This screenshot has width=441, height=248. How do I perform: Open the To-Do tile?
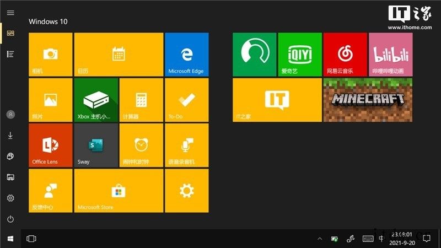click(x=187, y=100)
